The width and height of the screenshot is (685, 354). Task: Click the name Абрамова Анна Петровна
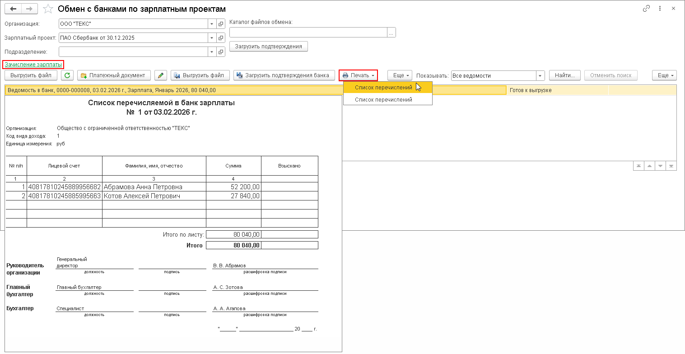tap(143, 187)
